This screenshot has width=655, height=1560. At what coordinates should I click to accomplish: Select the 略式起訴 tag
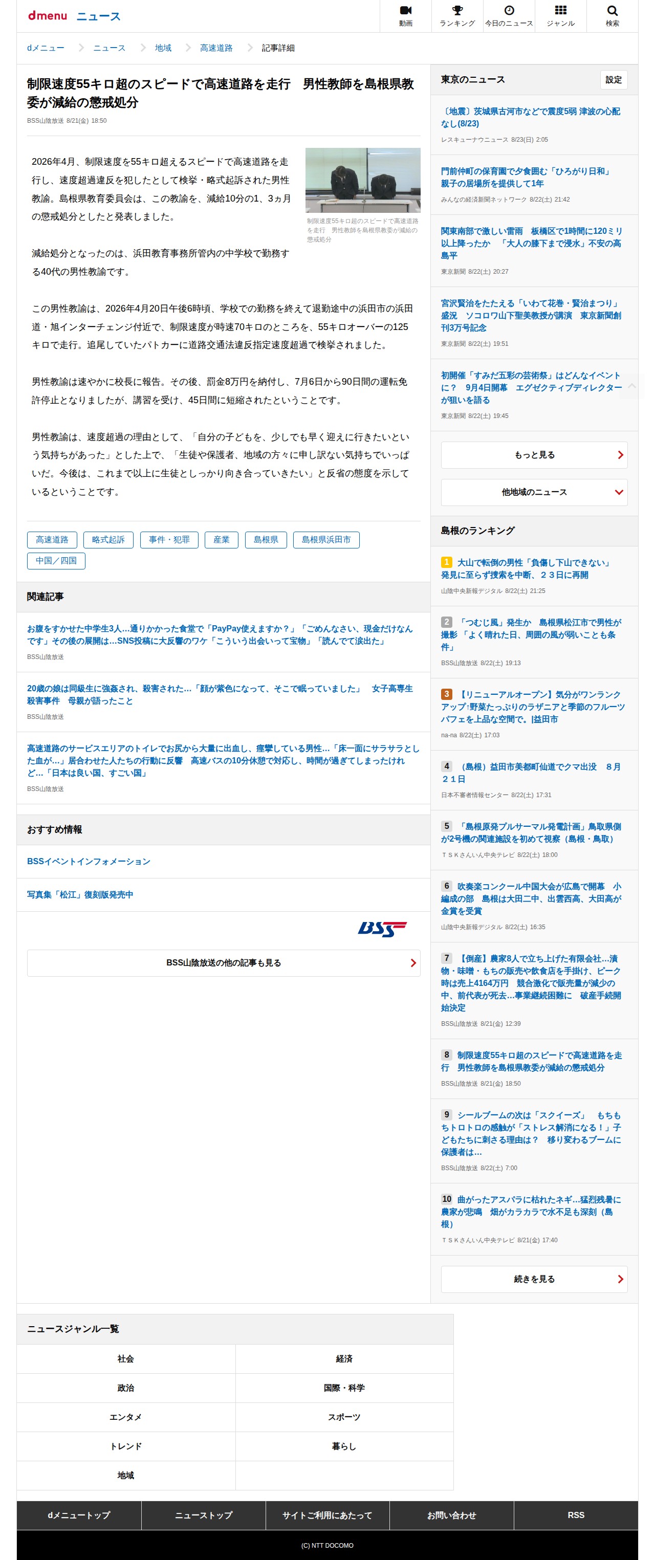[108, 540]
